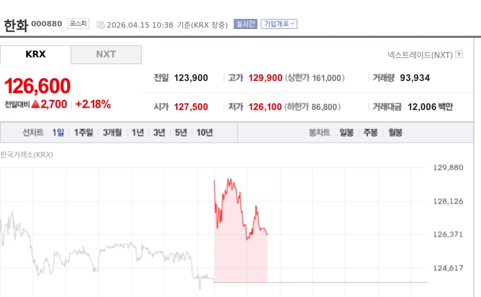Switch to 주봉 candlestick chart

(371, 132)
